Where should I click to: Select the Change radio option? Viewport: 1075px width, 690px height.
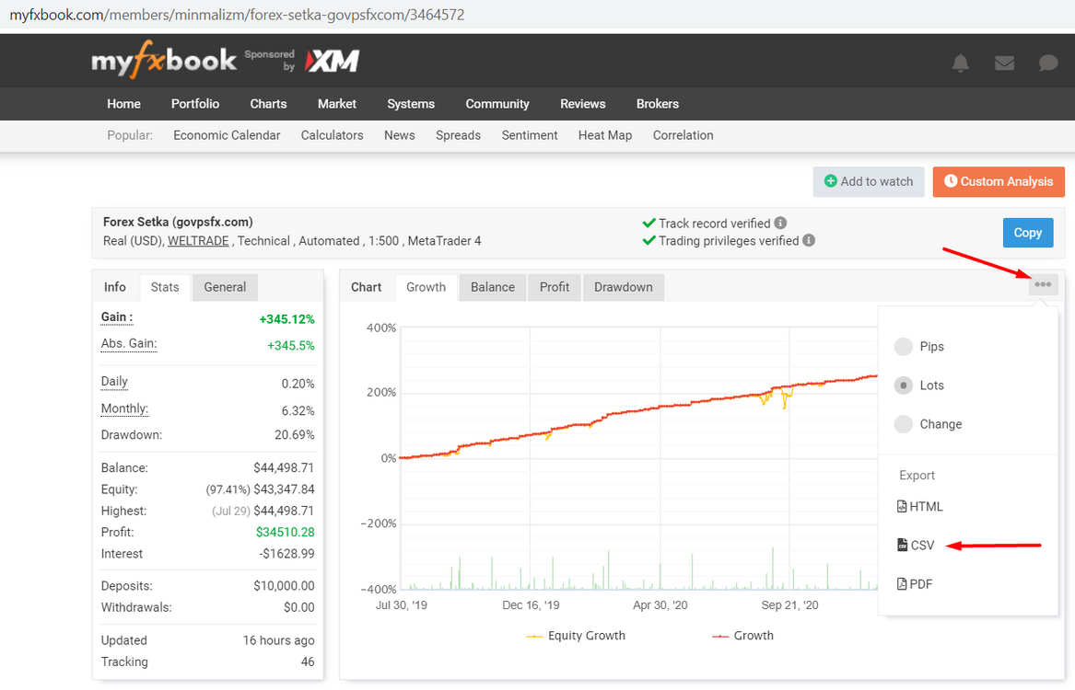coord(904,424)
